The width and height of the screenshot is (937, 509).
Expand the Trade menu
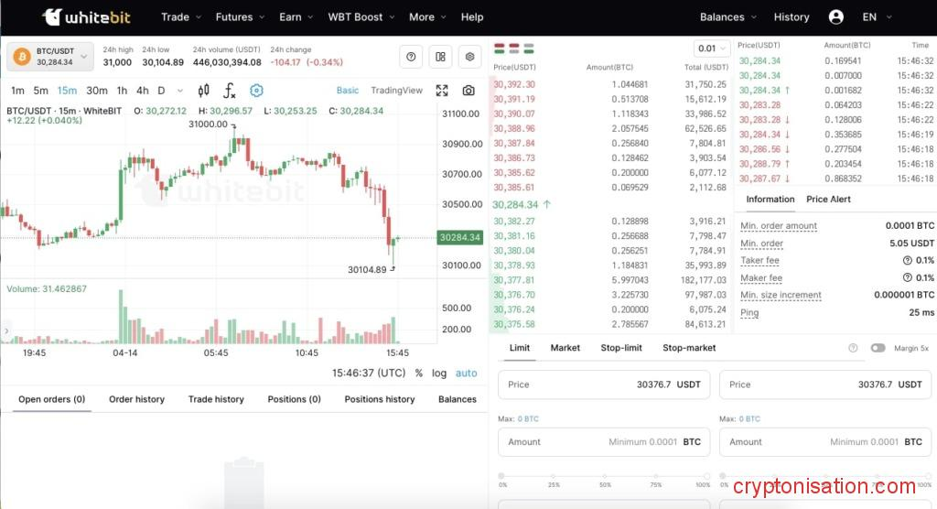click(x=181, y=17)
